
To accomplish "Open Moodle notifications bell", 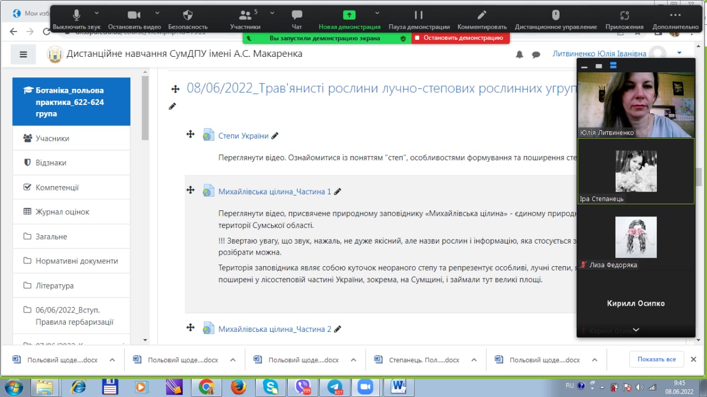I will click(519, 54).
